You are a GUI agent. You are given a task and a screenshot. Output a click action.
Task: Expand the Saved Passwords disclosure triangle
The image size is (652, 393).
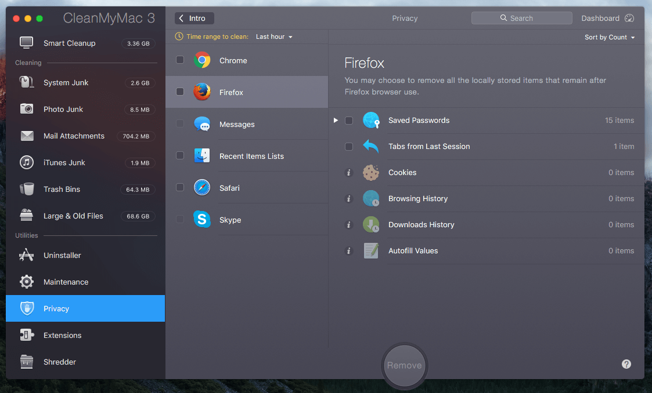point(336,121)
